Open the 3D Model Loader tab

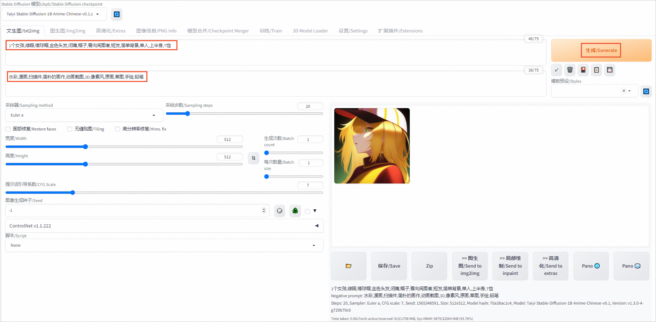coord(310,31)
